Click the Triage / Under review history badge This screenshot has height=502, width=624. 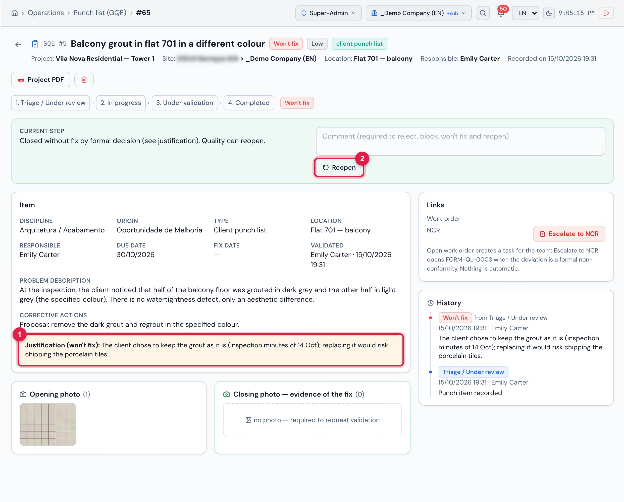point(473,372)
